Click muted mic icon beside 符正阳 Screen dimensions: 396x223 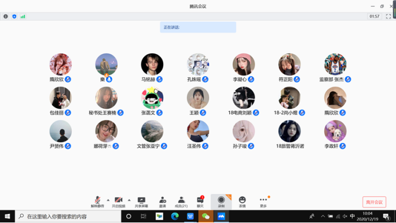click(297, 79)
